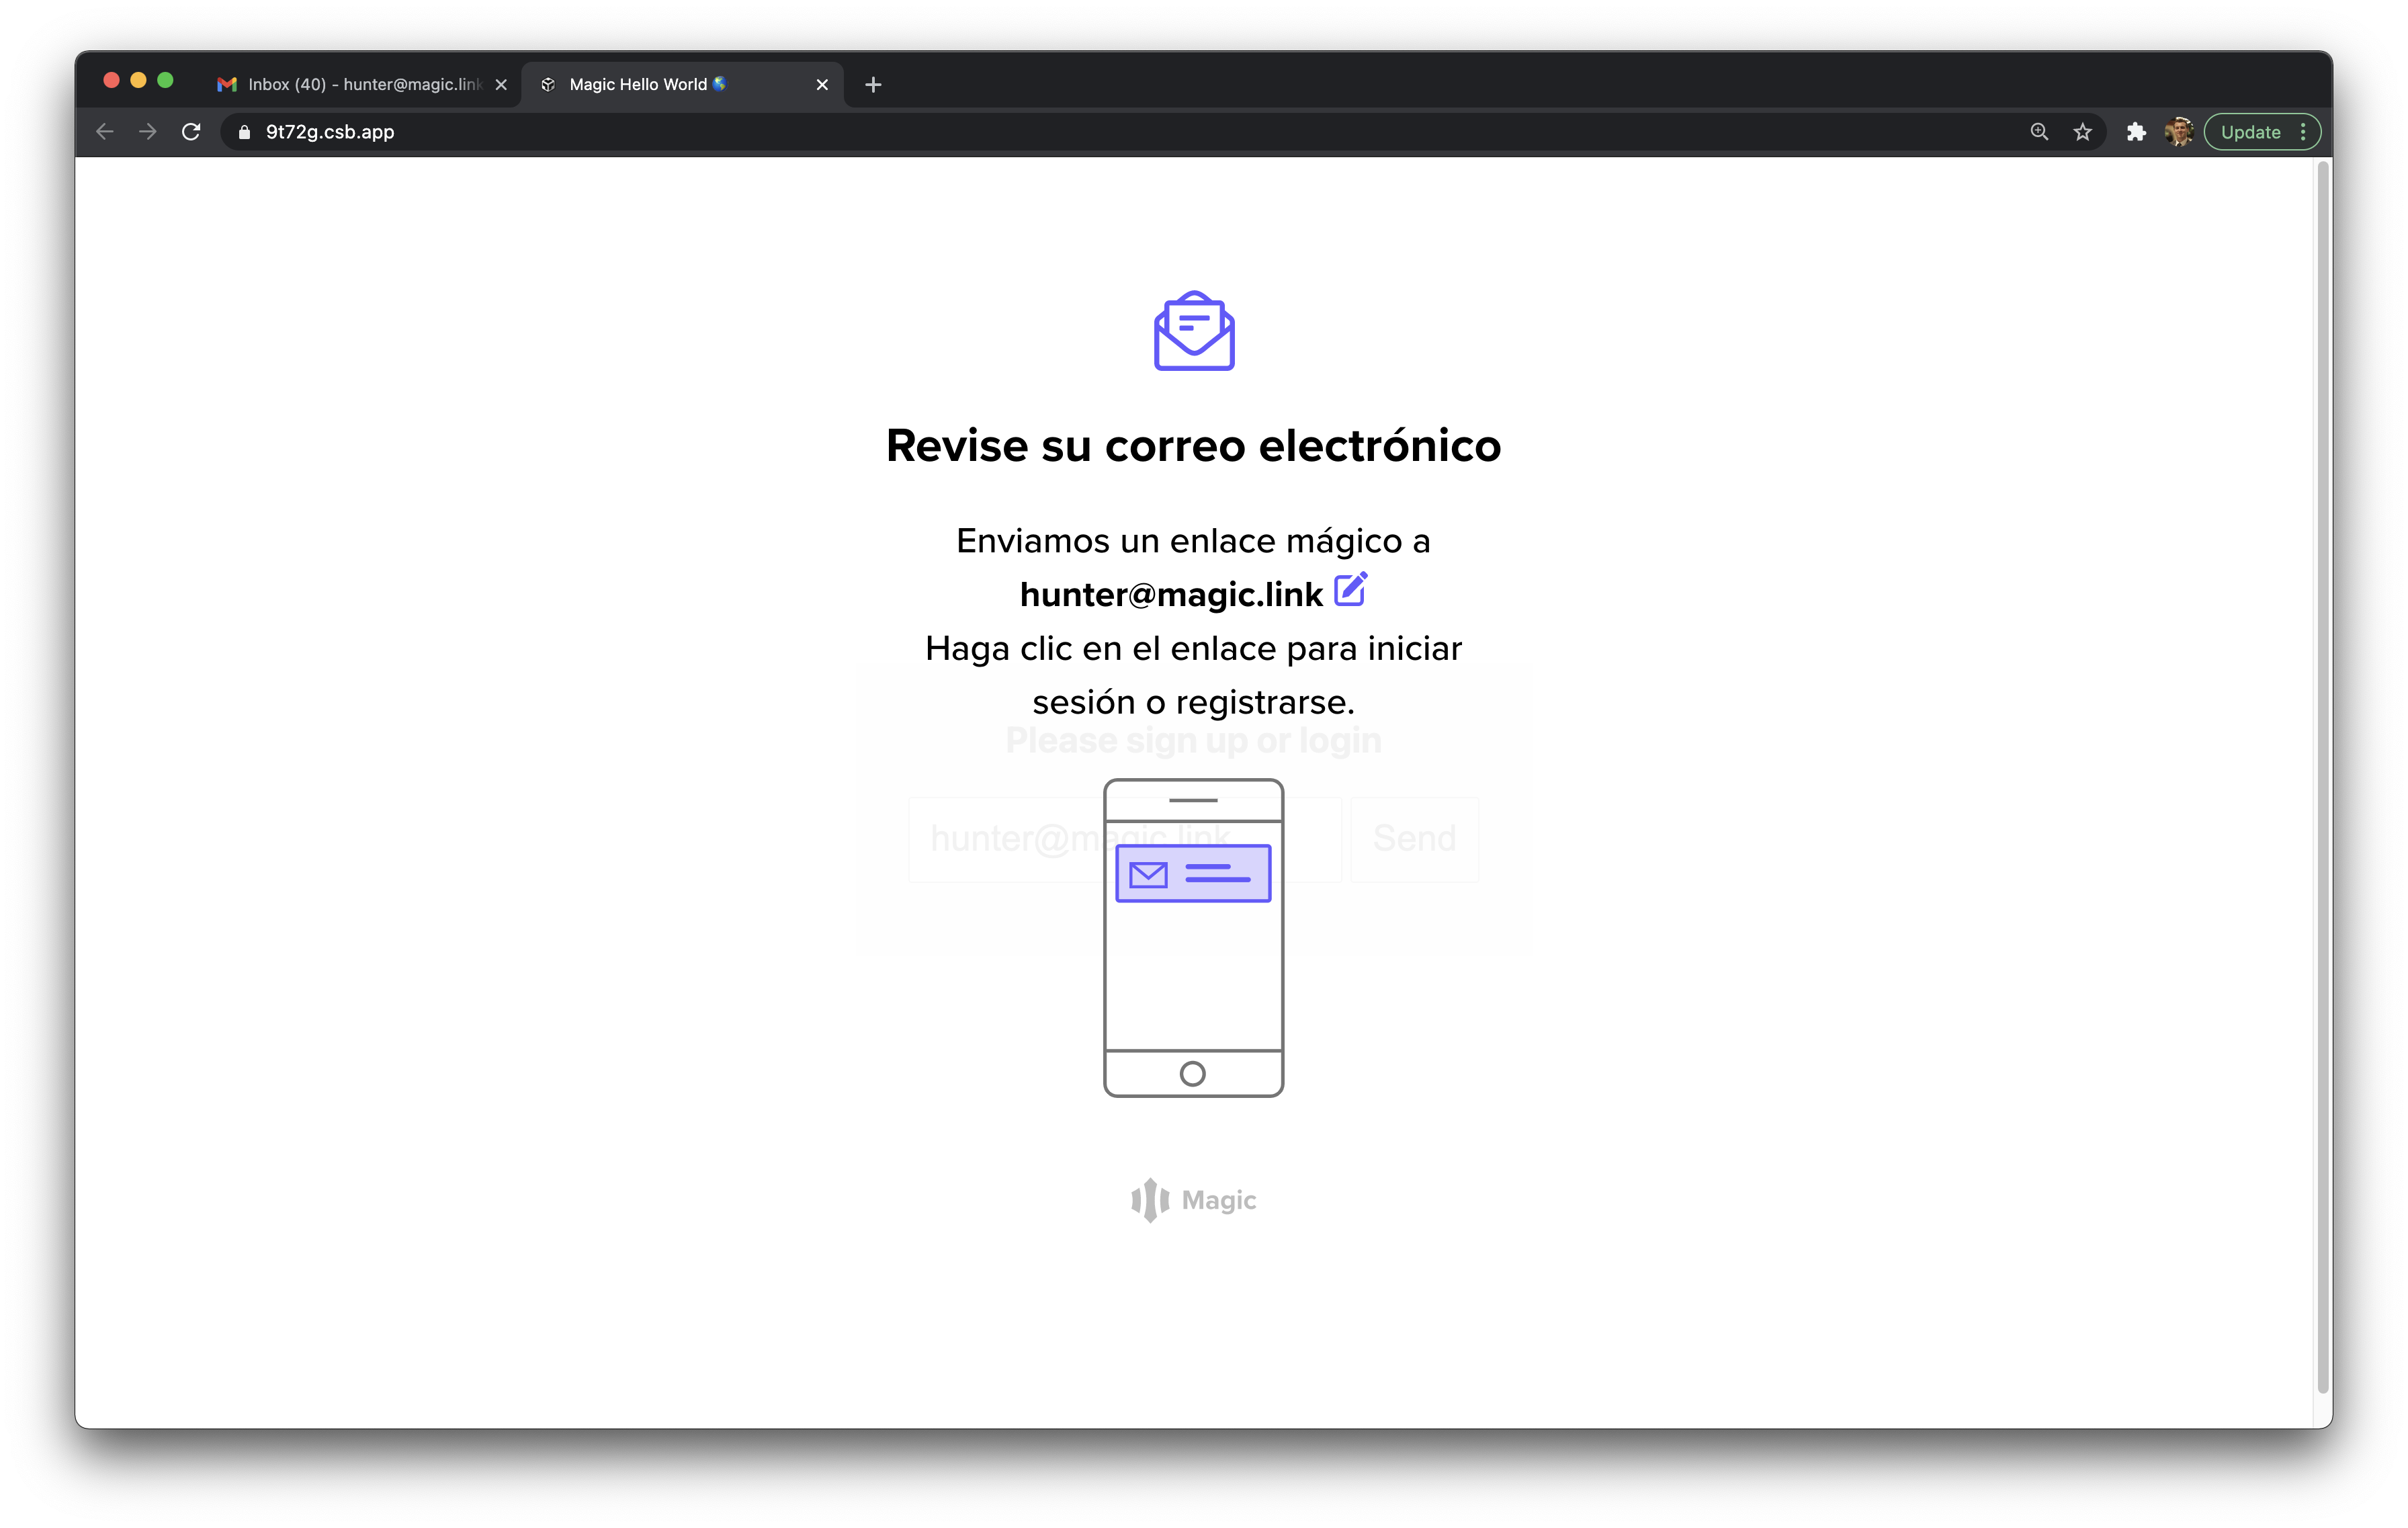
Task: Close the Magic Hello World tab
Action: pyautogui.click(x=822, y=85)
